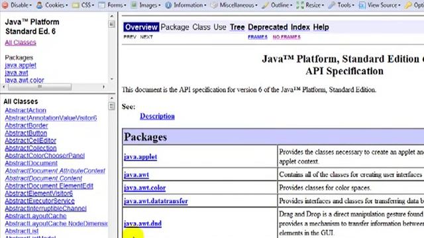The image size is (424, 238).
Task: Open AbstractDocument.AttributeContext interface link
Action: click(55, 171)
